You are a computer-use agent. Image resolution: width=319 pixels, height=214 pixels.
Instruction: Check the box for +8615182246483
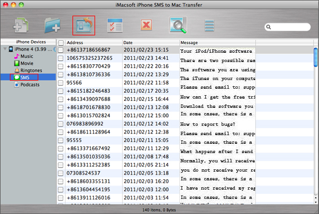[61, 91]
